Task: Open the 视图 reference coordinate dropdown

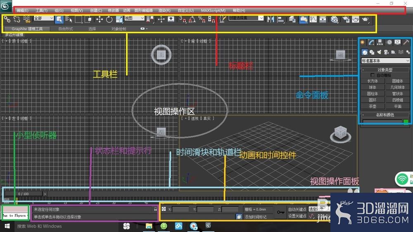Action: [x=134, y=18]
